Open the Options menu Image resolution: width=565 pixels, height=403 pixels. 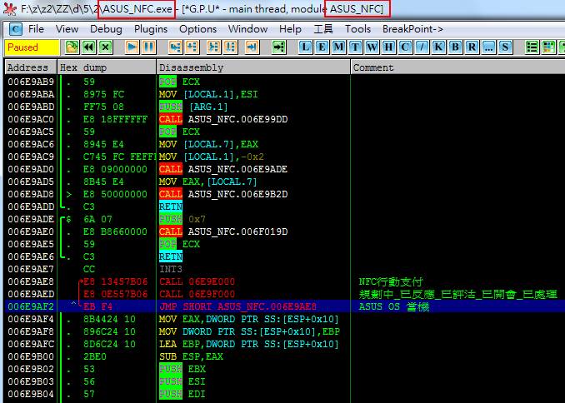point(197,29)
